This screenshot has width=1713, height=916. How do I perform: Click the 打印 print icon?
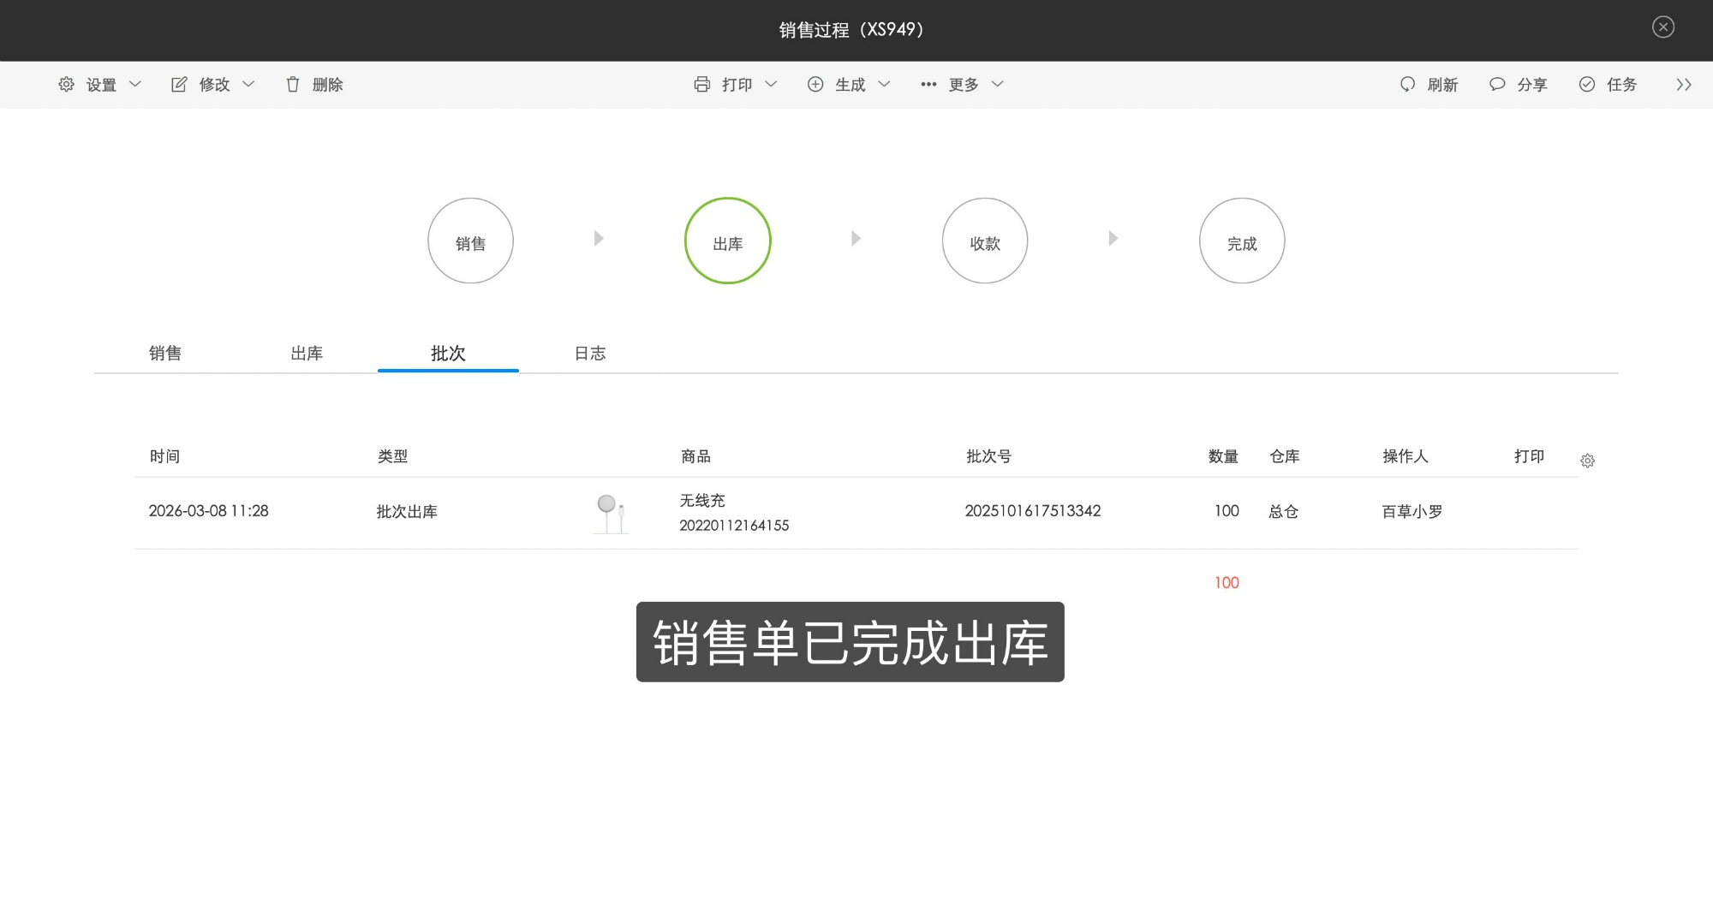[x=701, y=84]
